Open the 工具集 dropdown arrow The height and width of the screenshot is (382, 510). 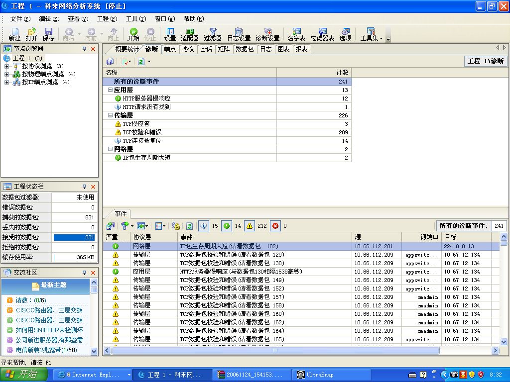tap(381, 38)
